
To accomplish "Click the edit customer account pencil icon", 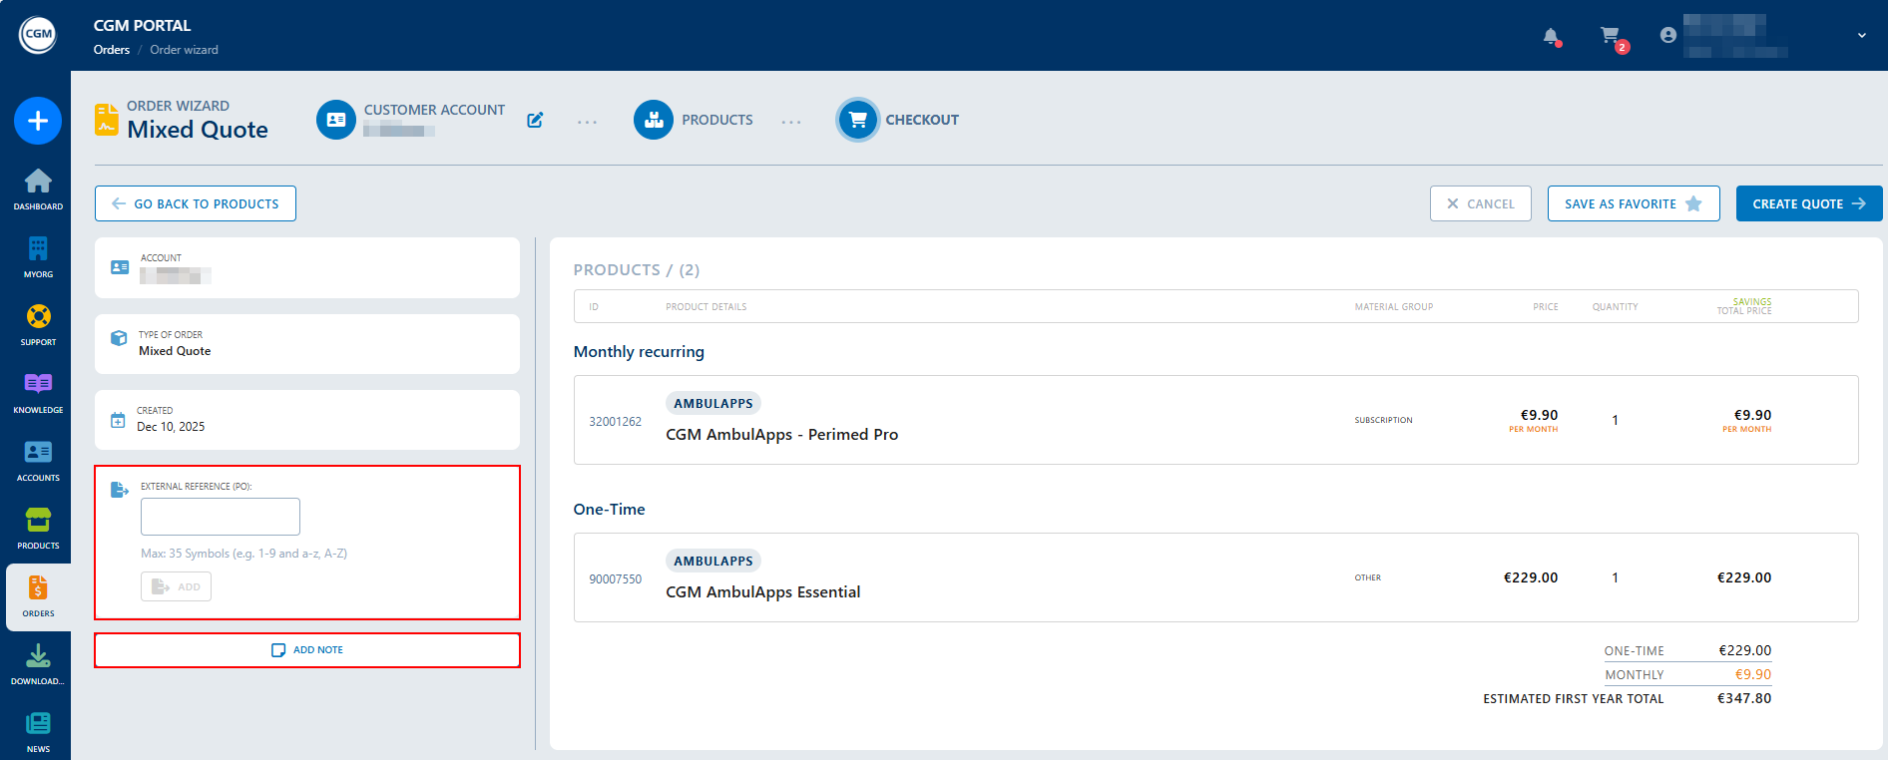I will coord(535,120).
